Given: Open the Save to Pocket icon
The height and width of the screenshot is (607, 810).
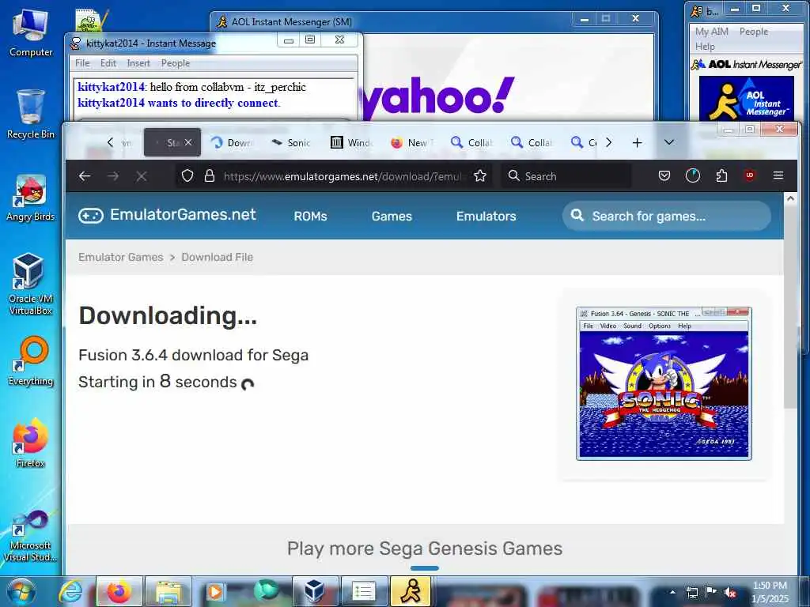Looking at the screenshot, I should 664,176.
